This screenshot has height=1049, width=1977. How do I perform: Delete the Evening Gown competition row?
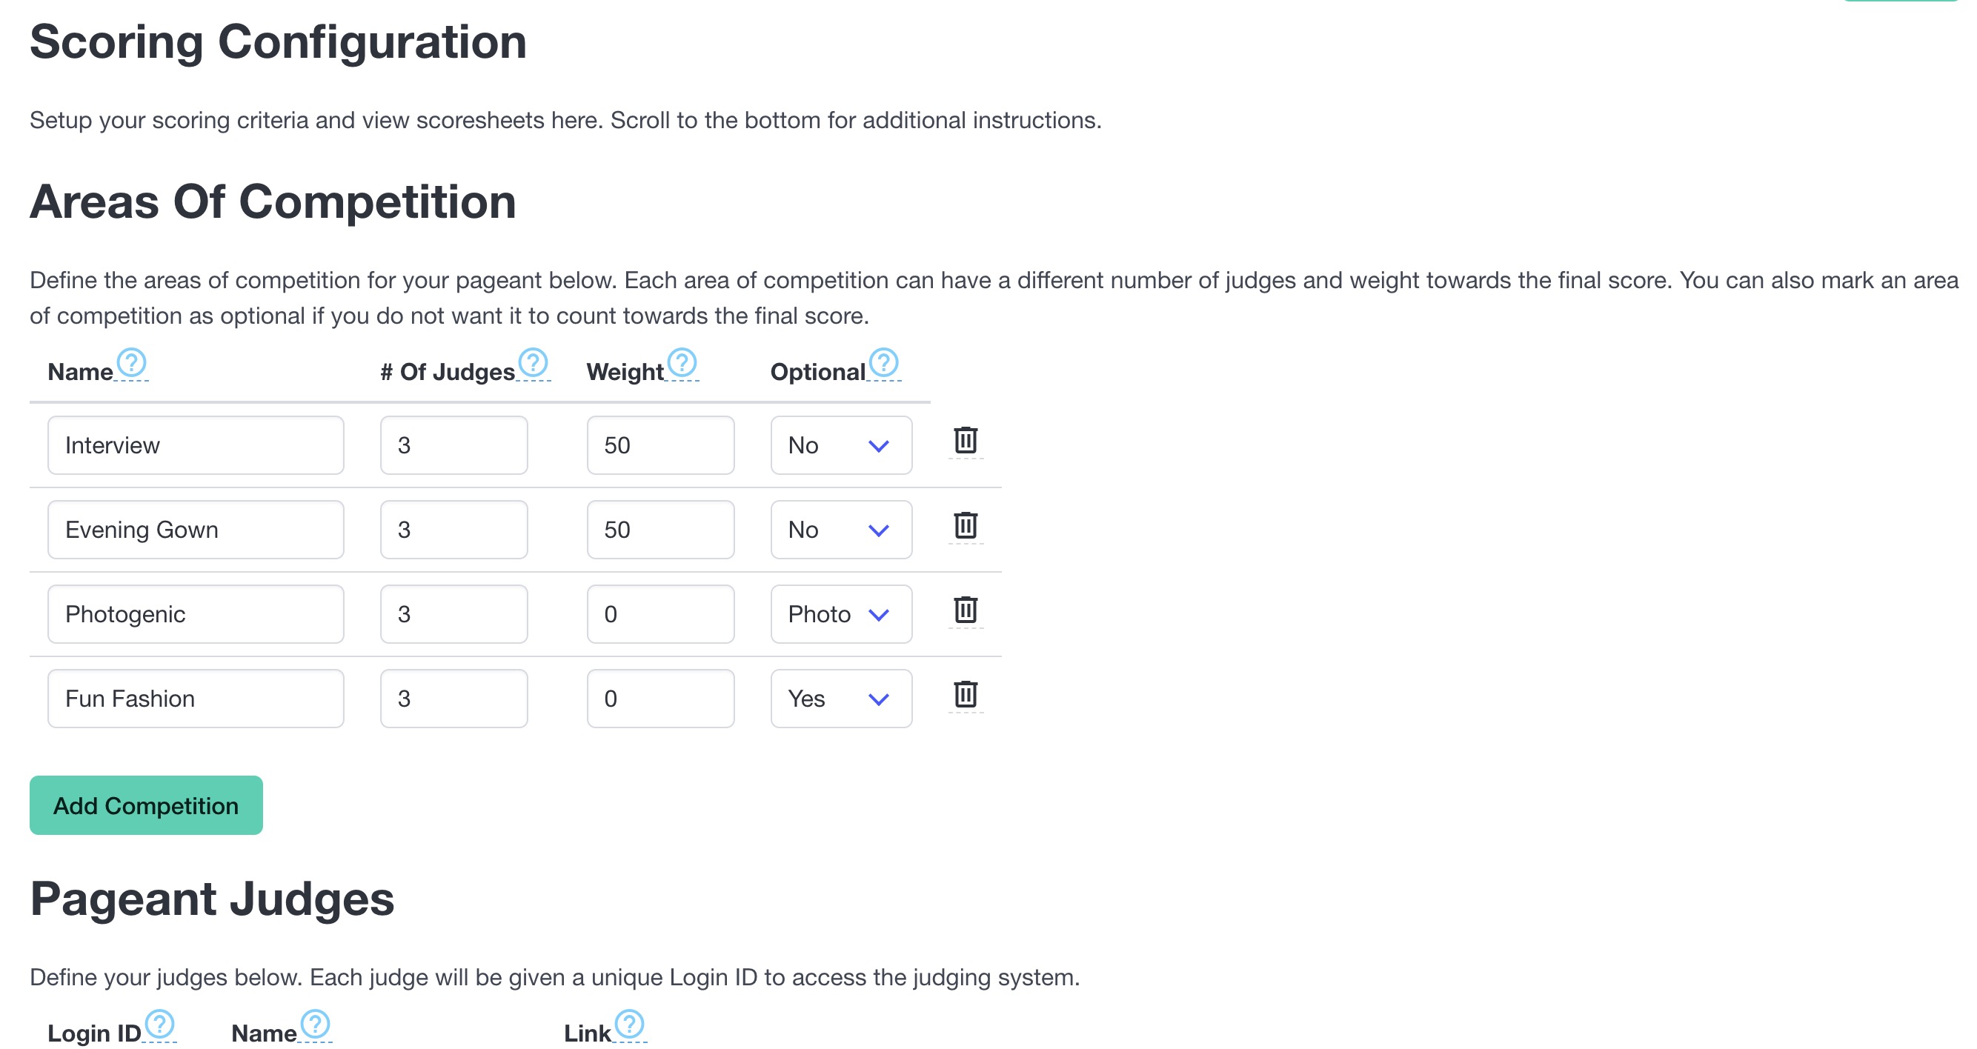point(965,526)
